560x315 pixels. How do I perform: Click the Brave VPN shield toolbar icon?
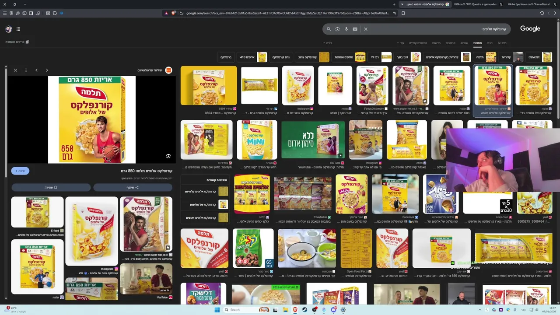tap(11, 13)
